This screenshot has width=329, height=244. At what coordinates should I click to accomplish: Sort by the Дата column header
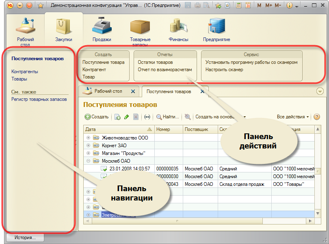pos(119,129)
